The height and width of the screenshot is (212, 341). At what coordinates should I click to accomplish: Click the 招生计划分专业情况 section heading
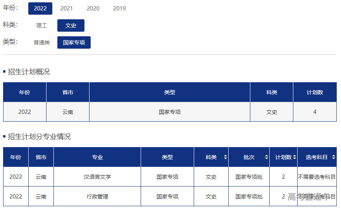(x=39, y=137)
